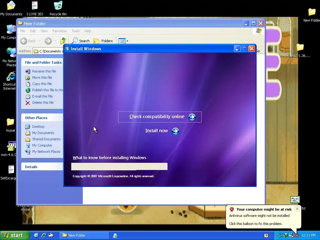Select the Internet Explorer shortcut desktop icon
The image size is (320, 240).
coord(10,81)
